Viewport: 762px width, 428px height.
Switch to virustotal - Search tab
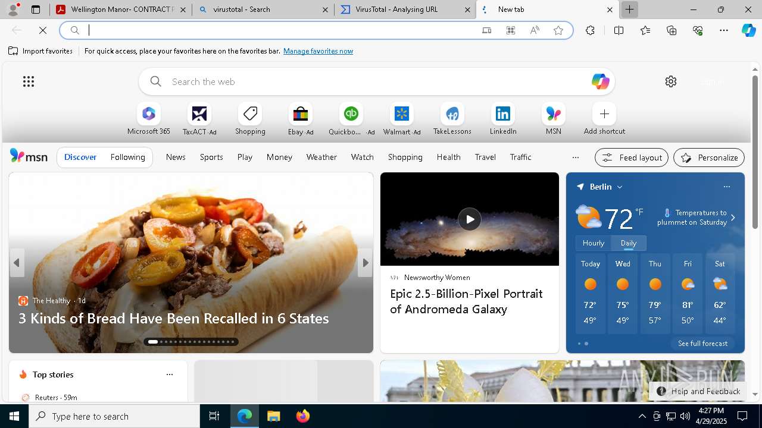[263, 10]
